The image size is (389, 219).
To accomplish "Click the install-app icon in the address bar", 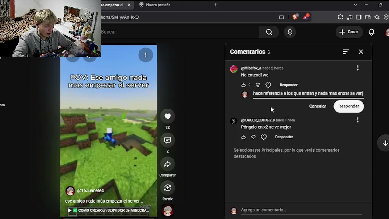I will [x=281, y=17].
